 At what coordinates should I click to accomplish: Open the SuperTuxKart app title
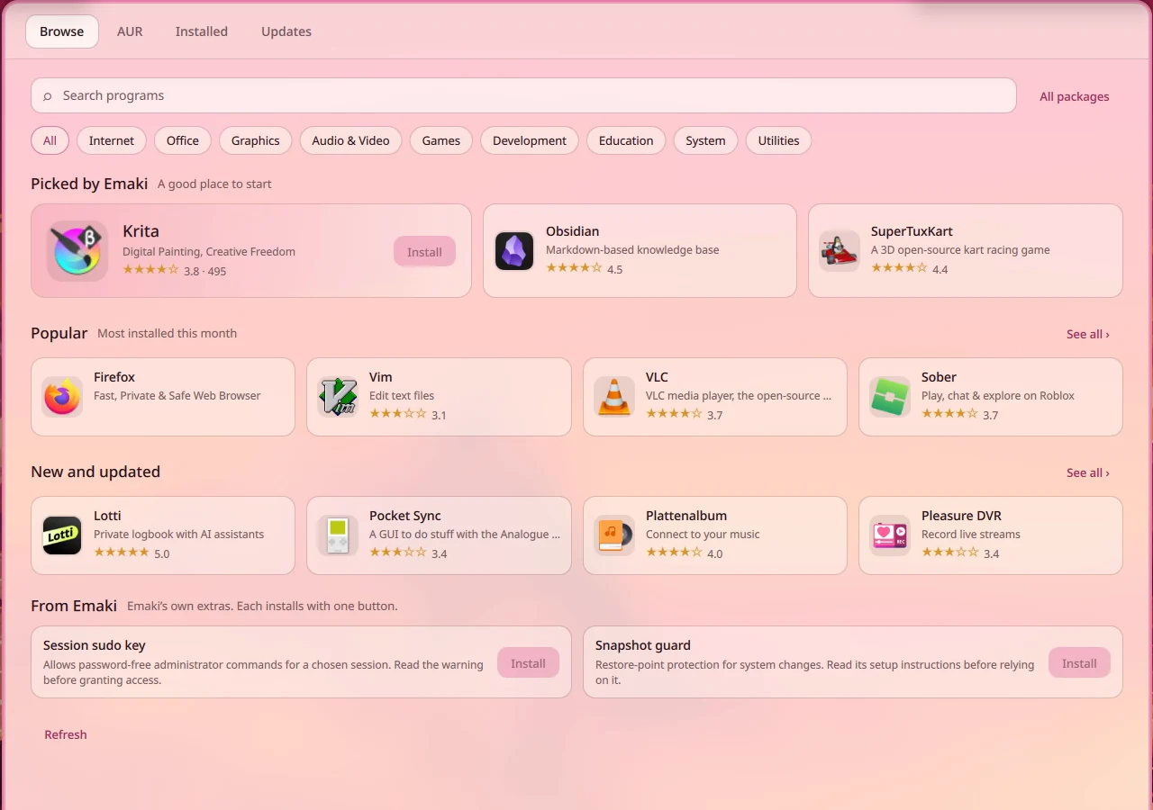(912, 231)
